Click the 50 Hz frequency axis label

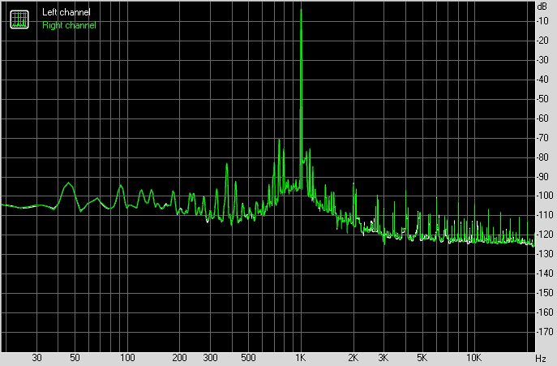pyautogui.click(x=75, y=357)
